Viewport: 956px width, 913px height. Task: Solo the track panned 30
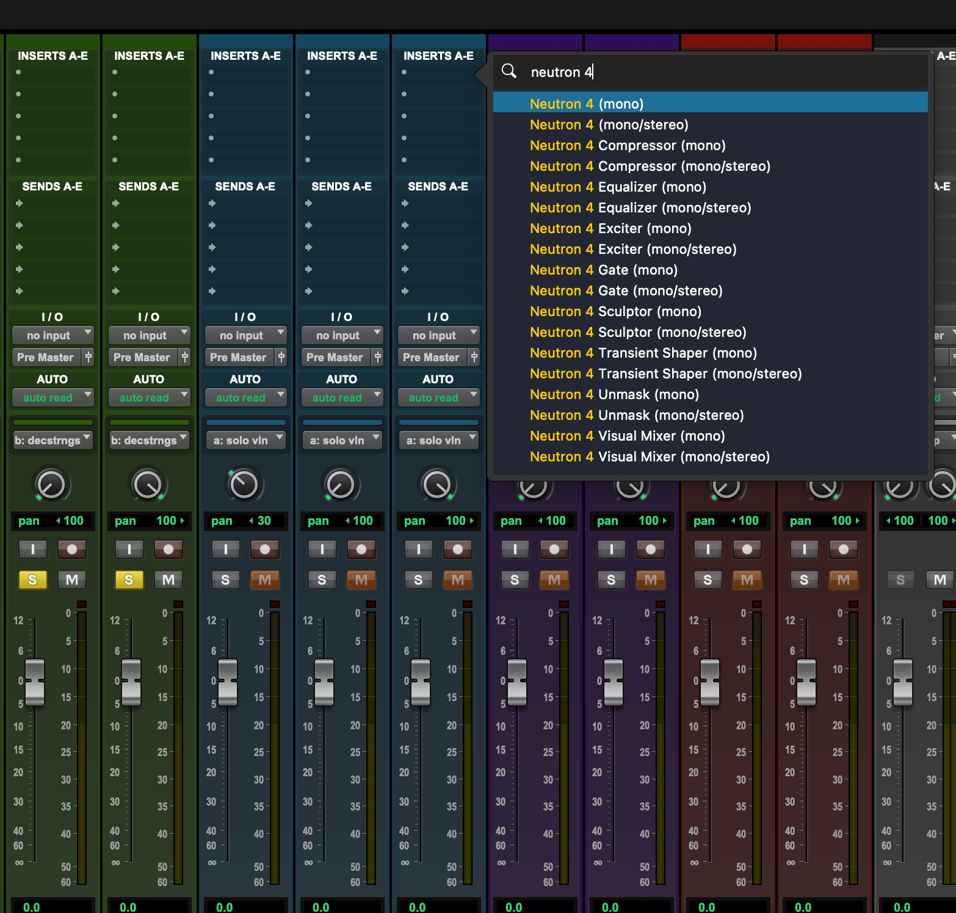coord(226,580)
